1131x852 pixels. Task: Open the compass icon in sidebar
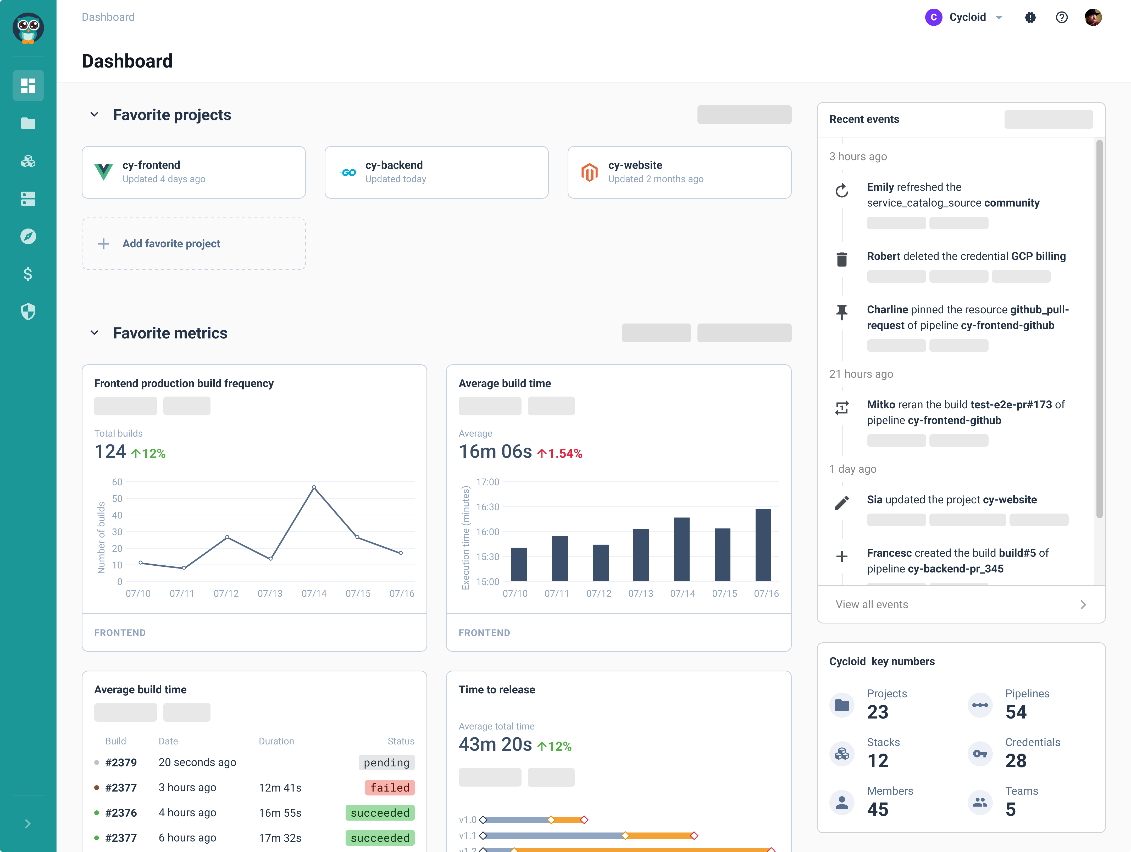click(28, 236)
